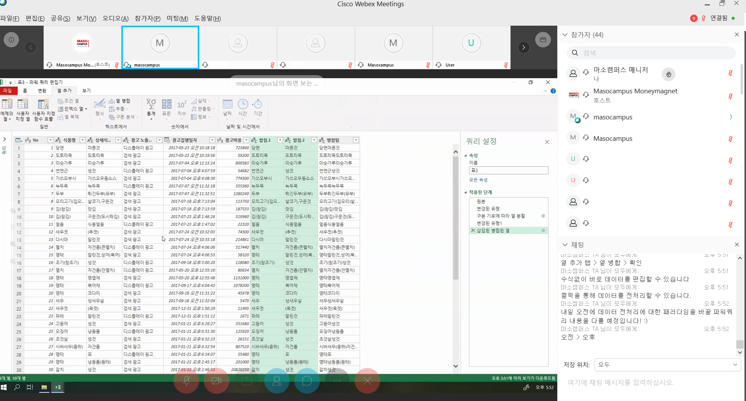The width and height of the screenshot is (746, 401).
Task: Lower raised hand for 마소캠퍼스 매니저
Action: tap(669, 74)
